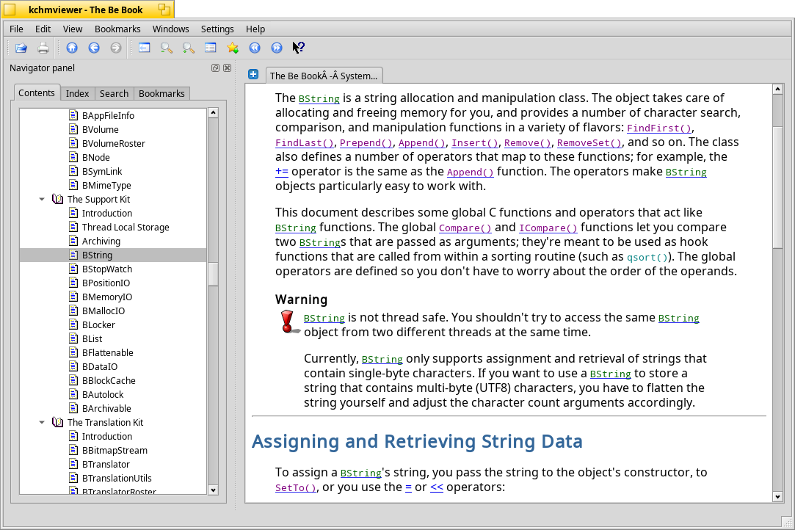
Task: Open the File menu
Action: [16, 29]
